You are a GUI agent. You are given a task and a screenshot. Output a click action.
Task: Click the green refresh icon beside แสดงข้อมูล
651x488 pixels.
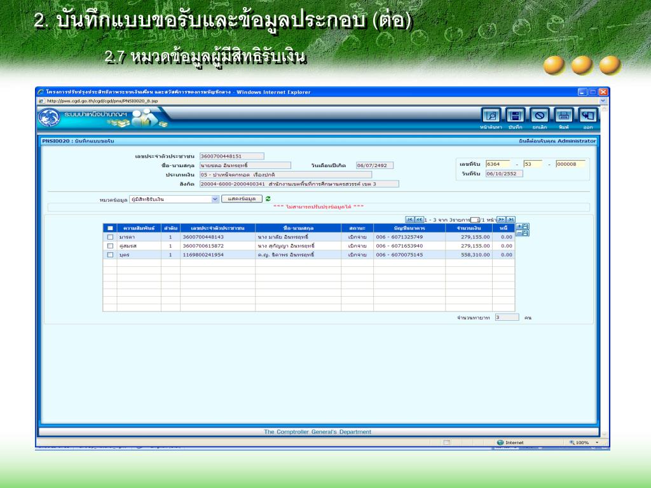[x=268, y=199]
